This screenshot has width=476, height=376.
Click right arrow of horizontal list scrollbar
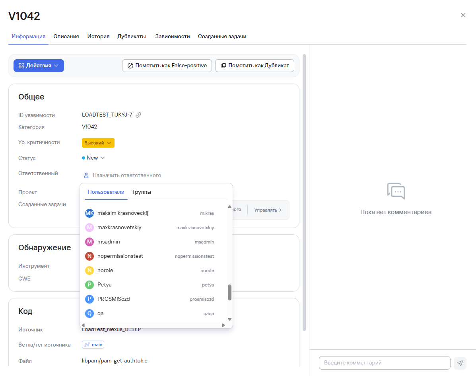(223, 325)
